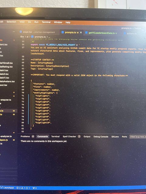Expand the trailing ellipsis breadcrumb symbol
The image size is (146, 194).
49,37
